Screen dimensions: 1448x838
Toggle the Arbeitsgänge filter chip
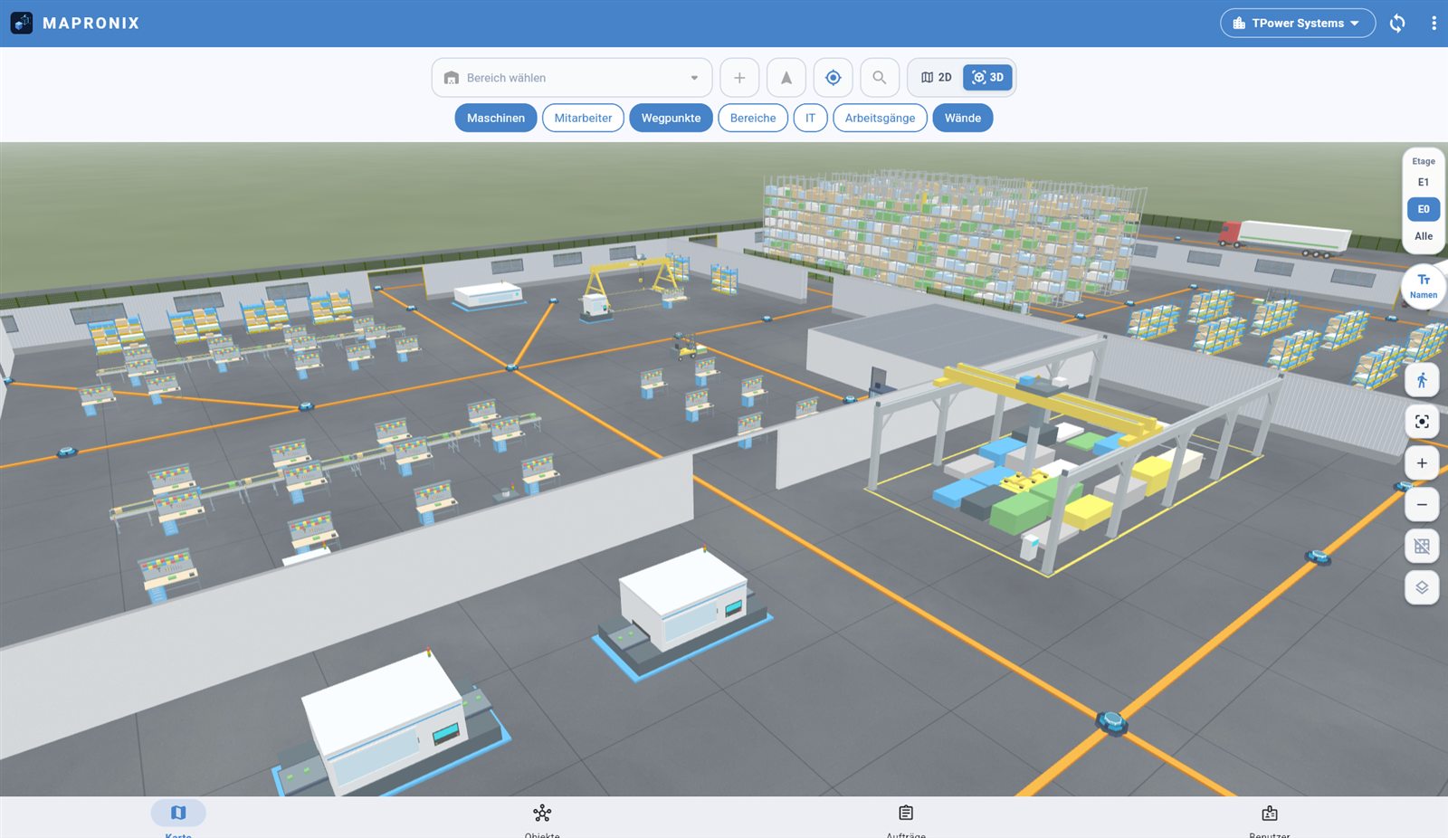(x=880, y=118)
